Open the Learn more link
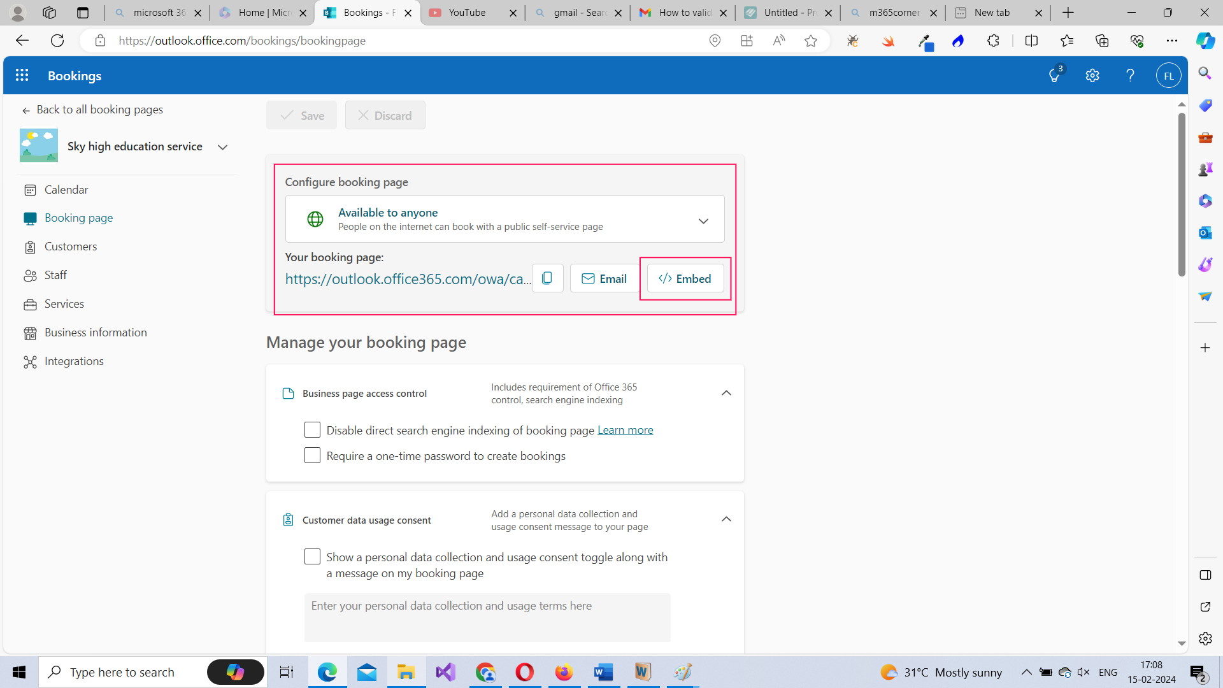The width and height of the screenshot is (1223, 688). [x=625, y=430]
